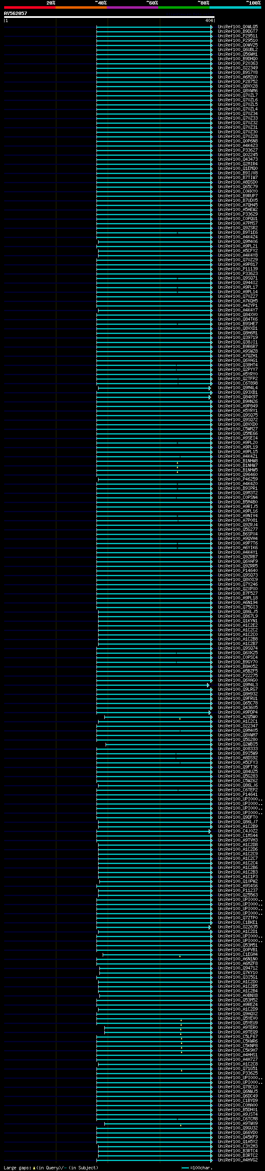
Task: Select the UniRef100_Q6UBL2 row label
Action: [237, 49]
